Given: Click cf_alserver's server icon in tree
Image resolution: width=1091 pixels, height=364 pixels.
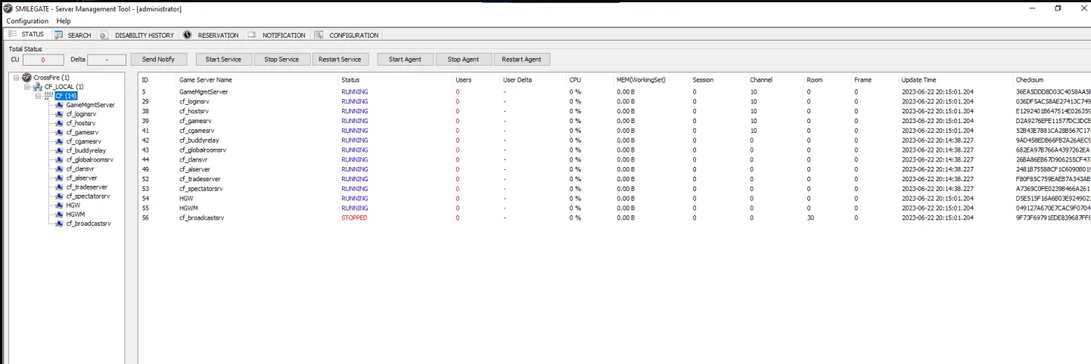Looking at the screenshot, I should coord(60,177).
